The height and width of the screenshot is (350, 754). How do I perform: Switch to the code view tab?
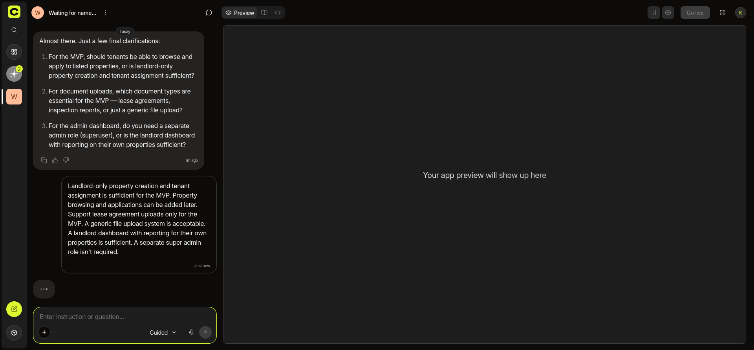278,13
